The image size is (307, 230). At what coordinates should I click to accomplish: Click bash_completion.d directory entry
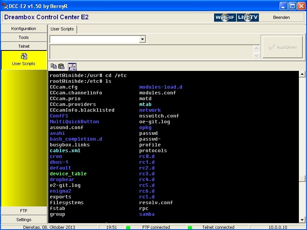coord(76,139)
